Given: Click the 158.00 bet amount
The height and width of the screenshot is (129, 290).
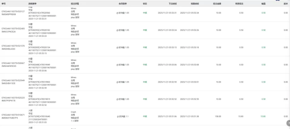Looking at the screenshot, I should (218, 116).
